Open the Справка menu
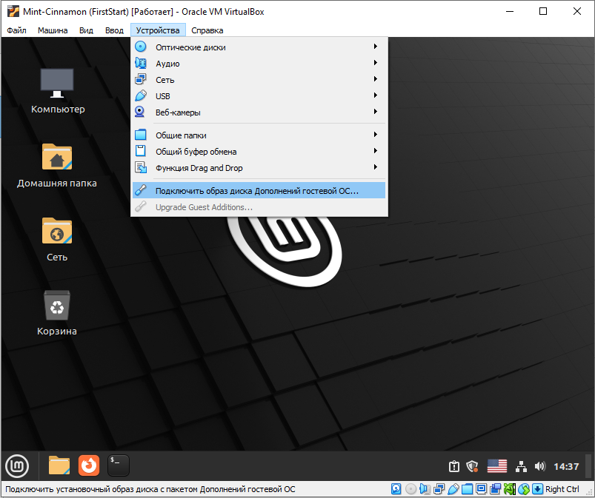 (207, 30)
